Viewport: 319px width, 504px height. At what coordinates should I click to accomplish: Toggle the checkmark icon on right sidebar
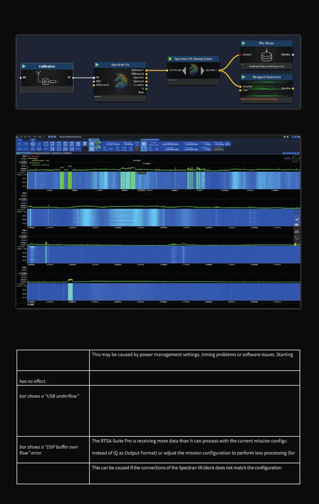297,219
